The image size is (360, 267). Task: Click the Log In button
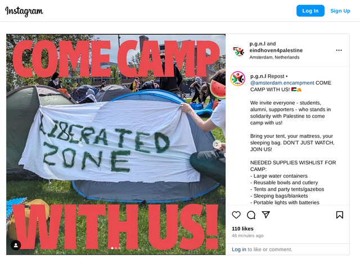tap(310, 11)
